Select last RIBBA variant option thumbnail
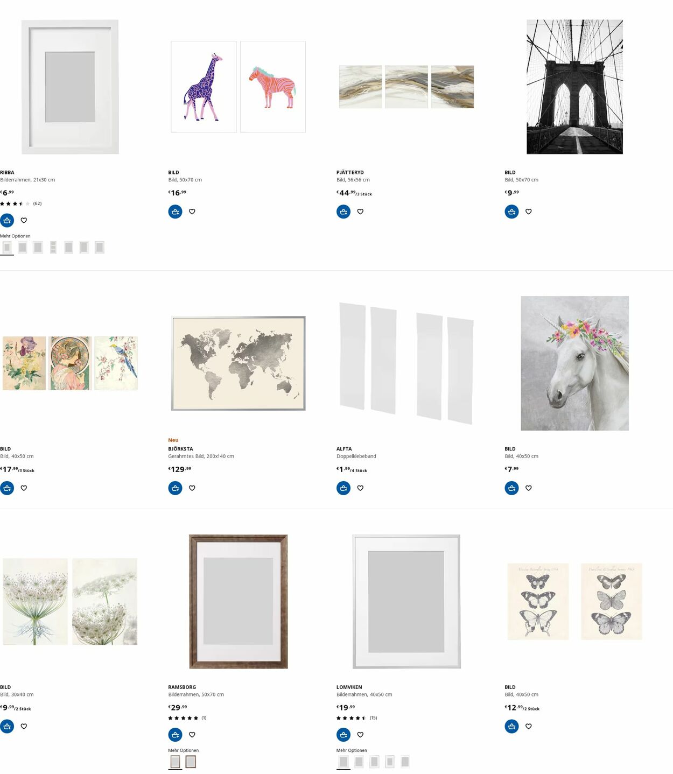673x774 pixels. click(99, 248)
